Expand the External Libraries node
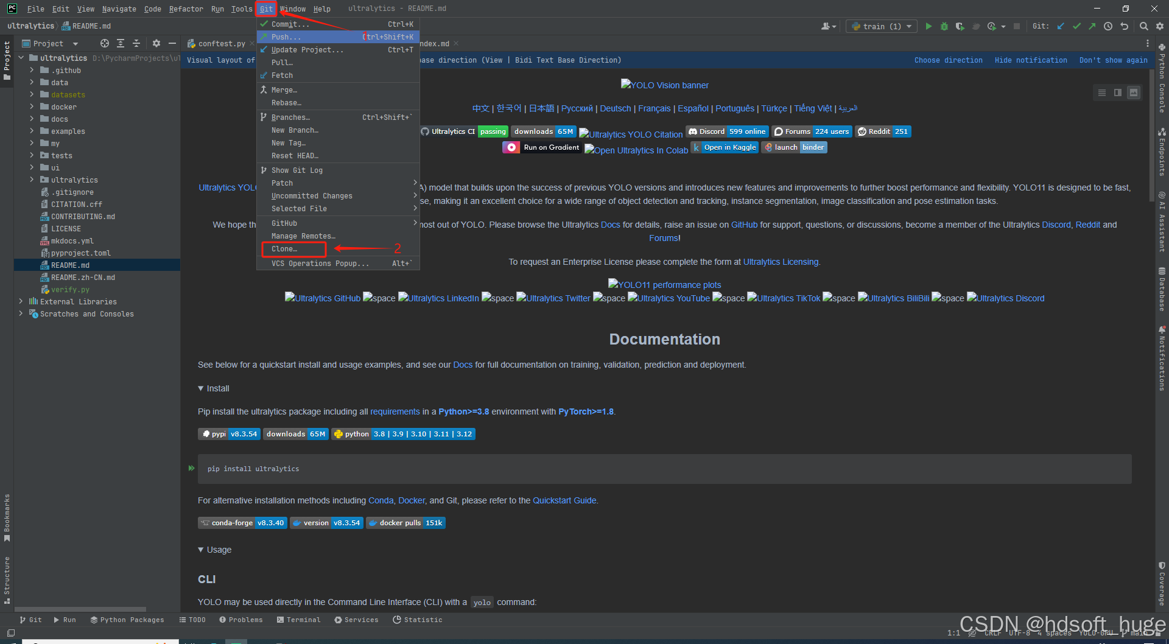The image size is (1169, 644). [x=21, y=301]
